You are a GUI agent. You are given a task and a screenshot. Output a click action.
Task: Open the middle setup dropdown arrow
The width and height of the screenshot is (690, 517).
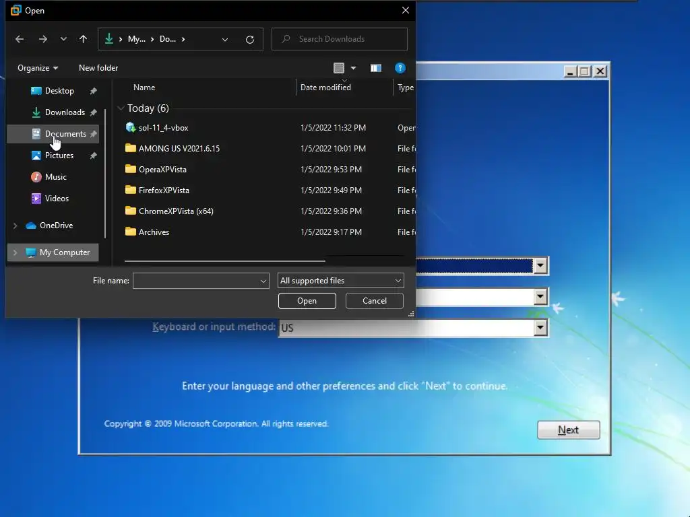coord(540,297)
